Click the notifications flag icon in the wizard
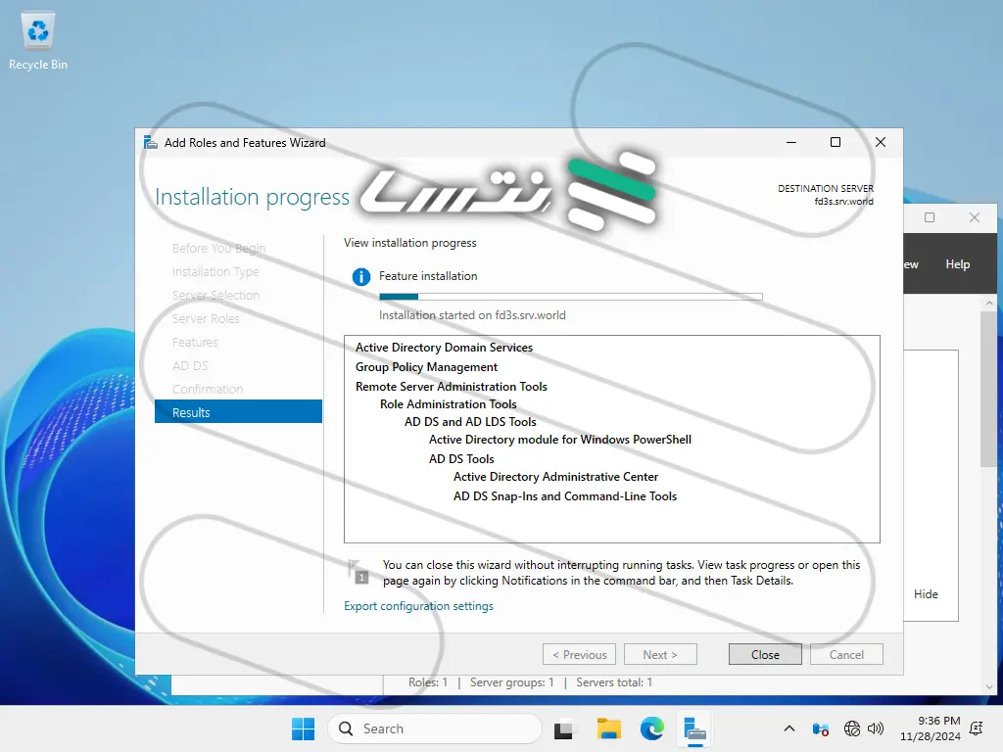Screen dimensions: 1003x752 pos(359,572)
